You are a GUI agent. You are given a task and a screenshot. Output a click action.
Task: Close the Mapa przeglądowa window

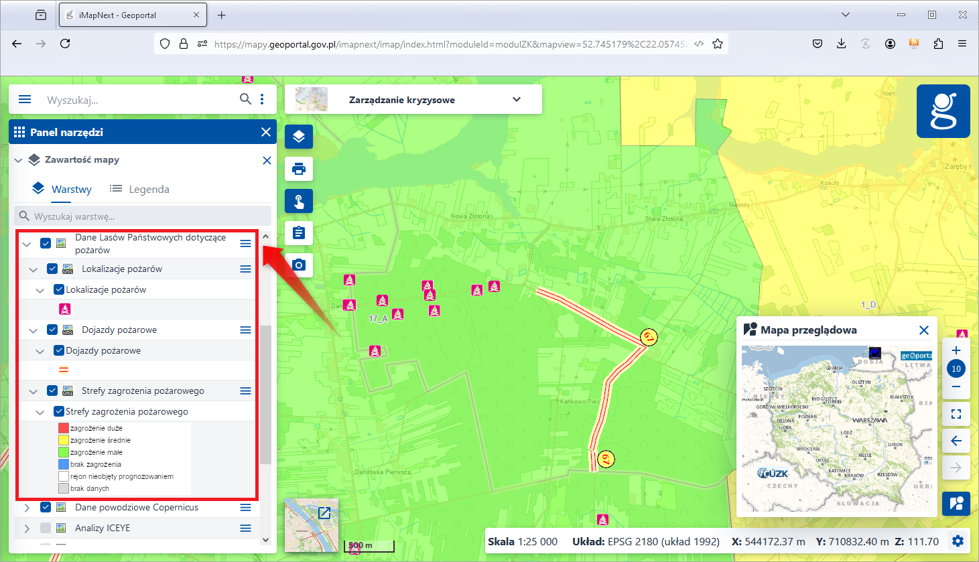[924, 330]
